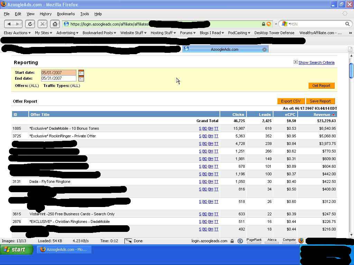This screenshot has height=265, width=354.
Task: Click the Save Report button
Action: tap(320, 101)
